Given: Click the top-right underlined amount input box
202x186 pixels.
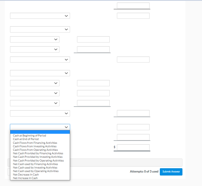Looking at the screenshot, I should 132,5.
